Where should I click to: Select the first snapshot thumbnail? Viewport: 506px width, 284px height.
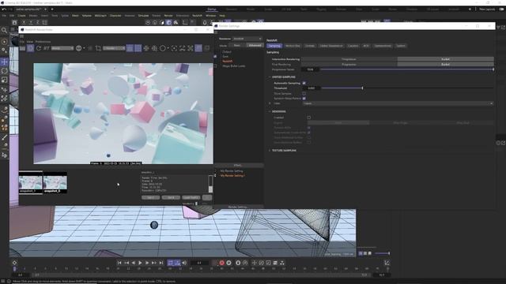click(31, 182)
